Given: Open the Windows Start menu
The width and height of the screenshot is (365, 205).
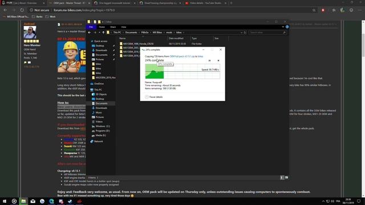Looking at the screenshot, I should pos(5,201).
